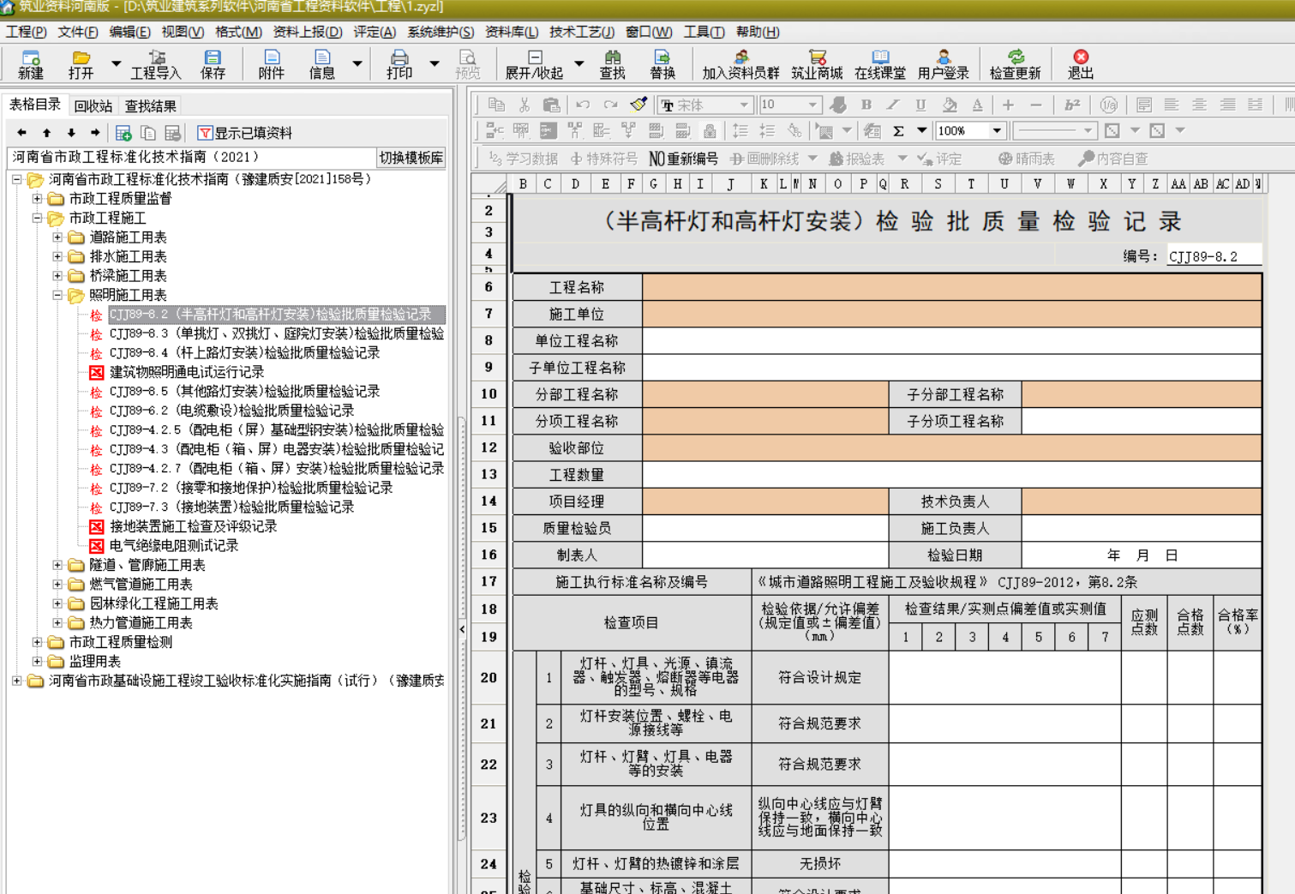Click the 晴雨表 button
Image resolution: width=1295 pixels, height=894 pixels.
(1026, 159)
